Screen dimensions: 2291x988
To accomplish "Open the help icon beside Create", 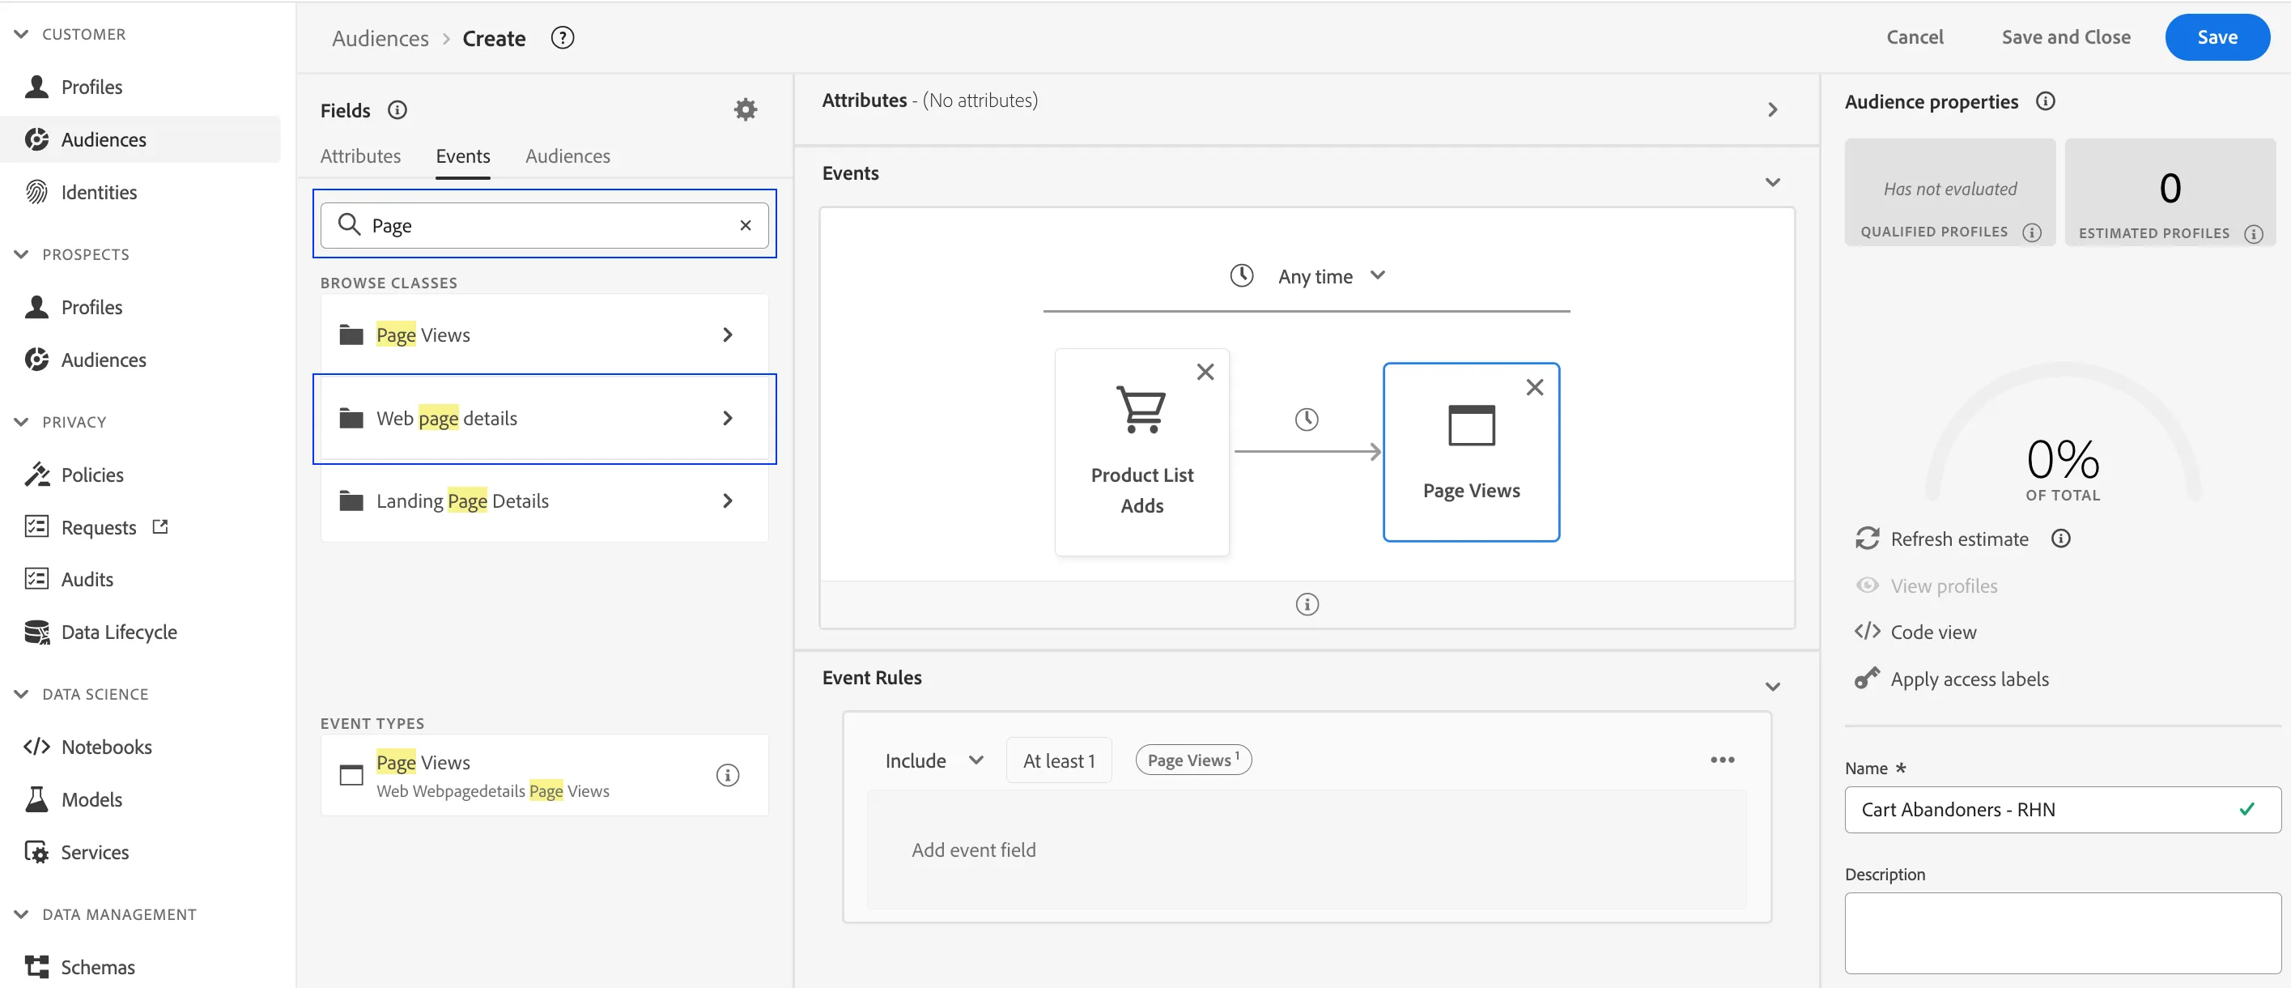I will pyautogui.click(x=562, y=37).
